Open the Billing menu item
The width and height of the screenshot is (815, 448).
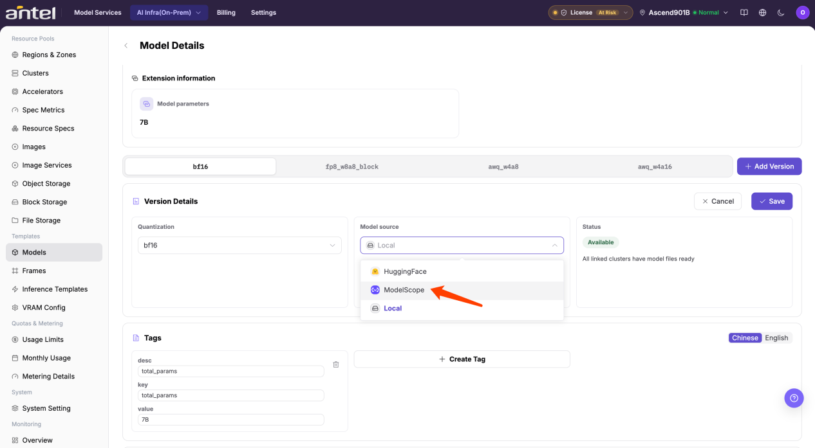pyautogui.click(x=226, y=12)
